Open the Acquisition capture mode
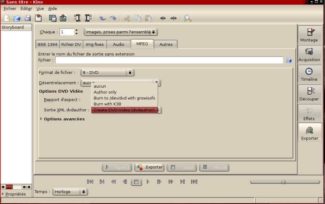 [309, 55]
